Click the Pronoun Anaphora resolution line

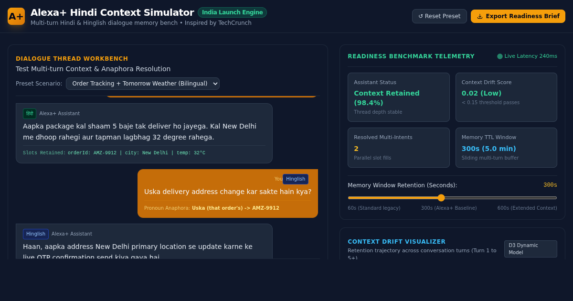coord(212,208)
